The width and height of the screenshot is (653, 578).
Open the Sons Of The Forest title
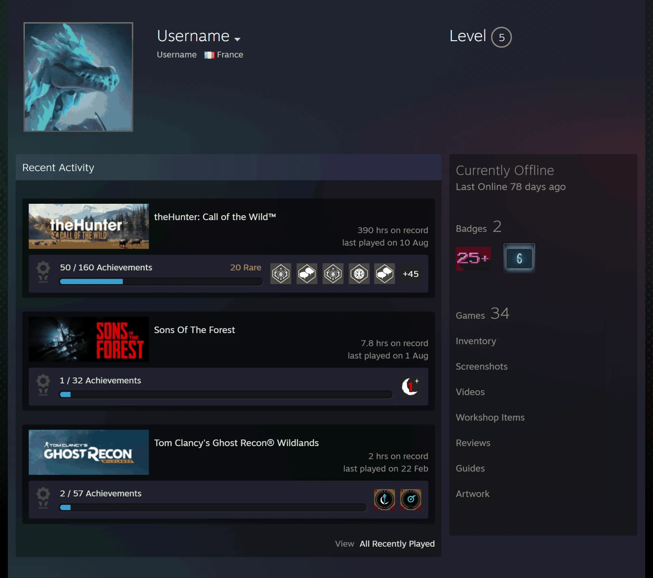195,330
